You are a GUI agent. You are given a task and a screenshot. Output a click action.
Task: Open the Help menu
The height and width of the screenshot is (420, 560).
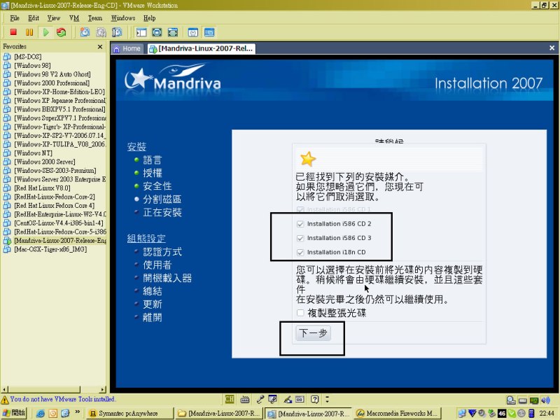click(x=149, y=18)
